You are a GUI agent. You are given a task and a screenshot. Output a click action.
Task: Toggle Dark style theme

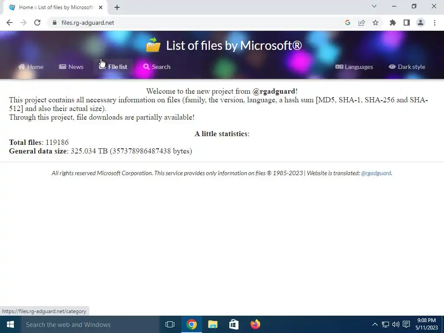click(407, 67)
